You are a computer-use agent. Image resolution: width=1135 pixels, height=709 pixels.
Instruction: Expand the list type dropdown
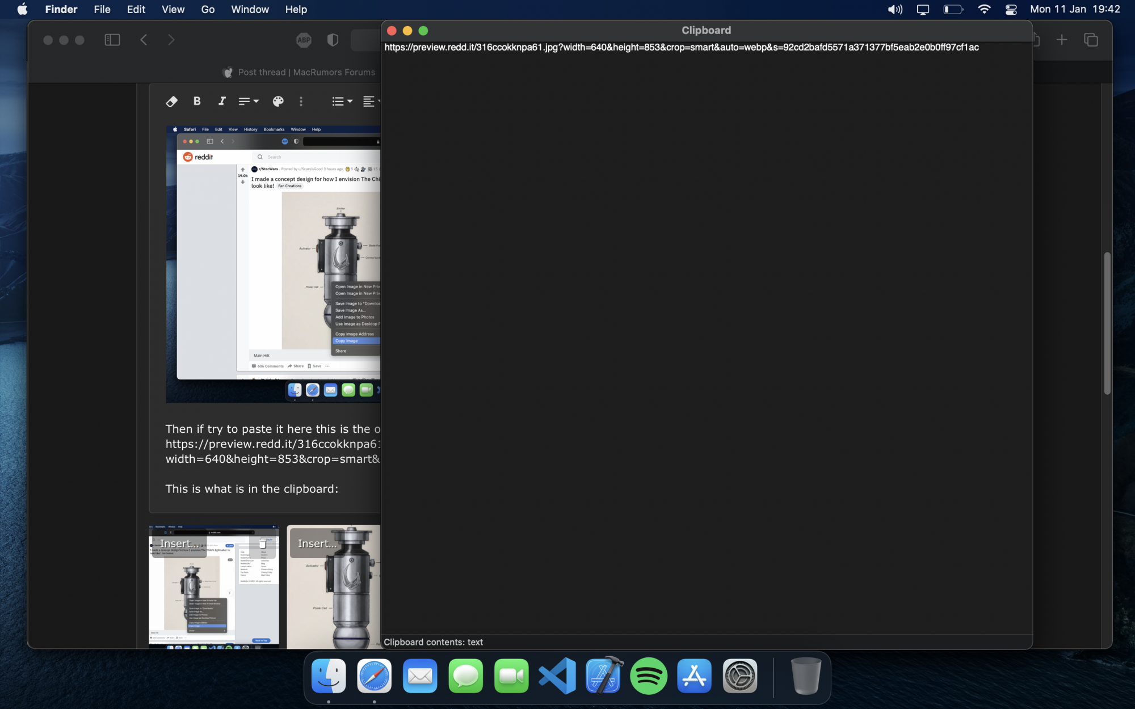coord(342,101)
